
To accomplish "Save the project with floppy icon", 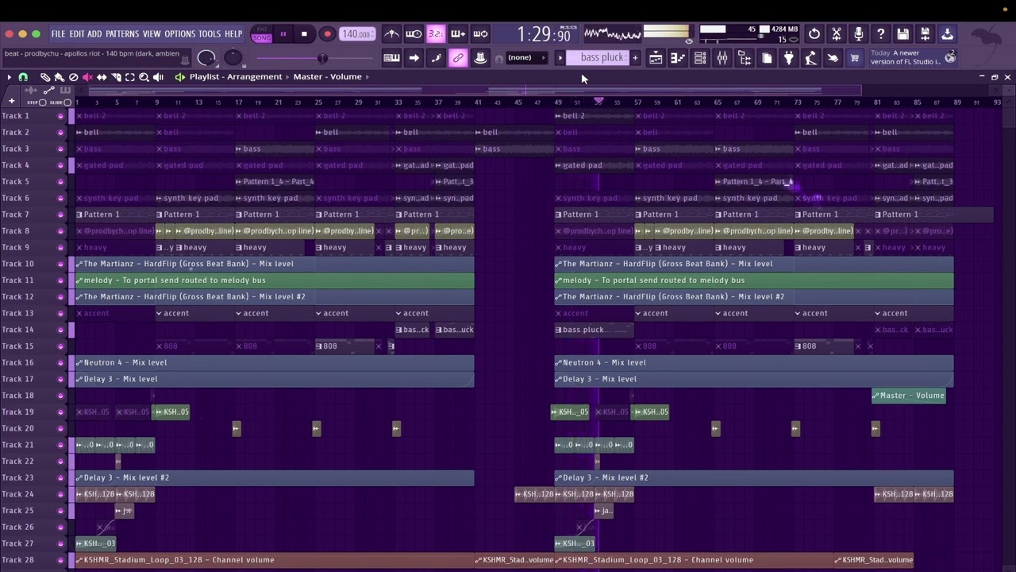I will click(x=903, y=34).
